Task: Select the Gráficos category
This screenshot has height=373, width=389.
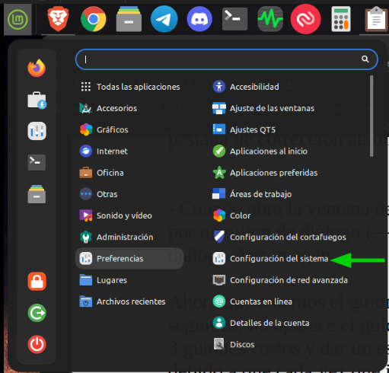Action: coord(129,129)
